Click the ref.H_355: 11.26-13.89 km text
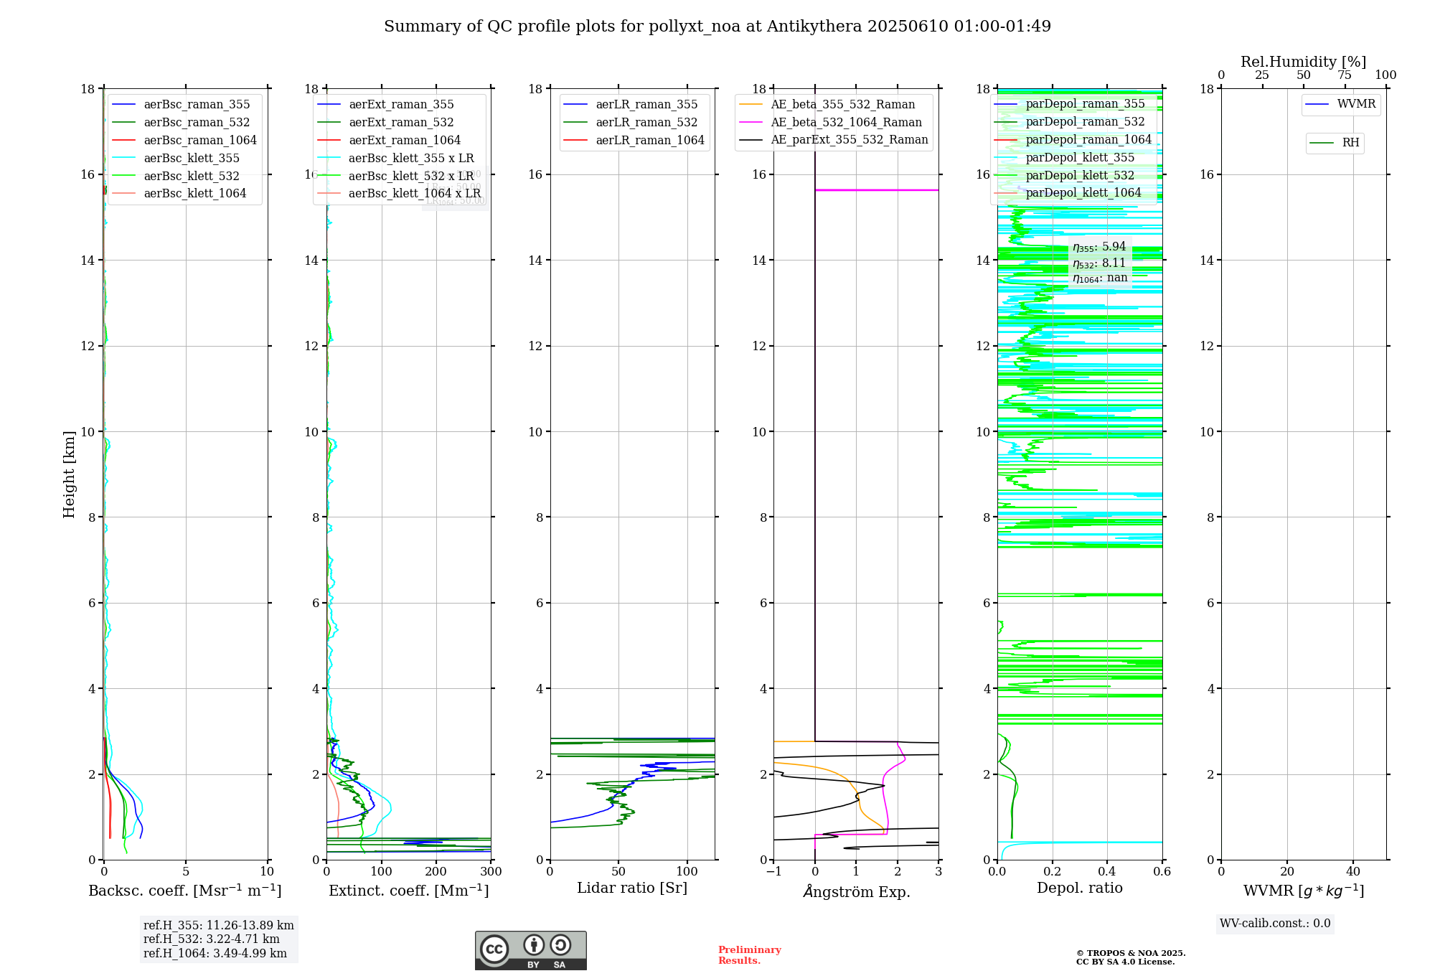 [219, 926]
